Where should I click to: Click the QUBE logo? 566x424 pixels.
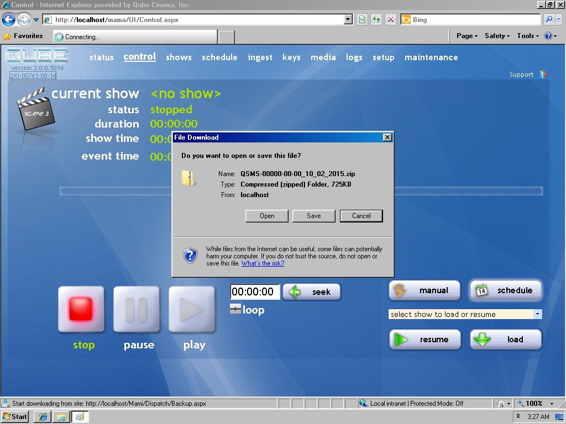pyautogui.click(x=37, y=56)
